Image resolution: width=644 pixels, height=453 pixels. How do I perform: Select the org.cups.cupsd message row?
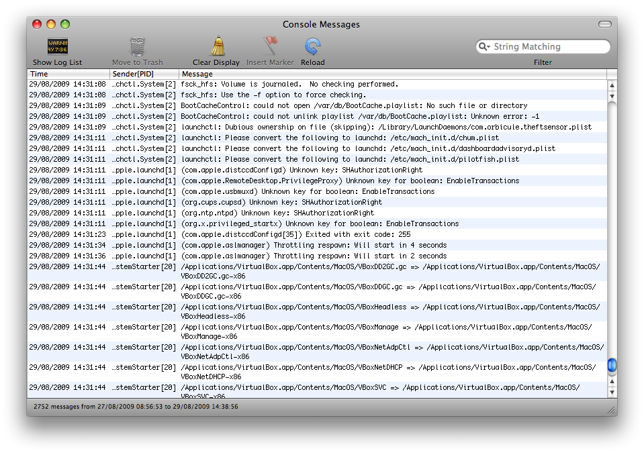coord(317,202)
